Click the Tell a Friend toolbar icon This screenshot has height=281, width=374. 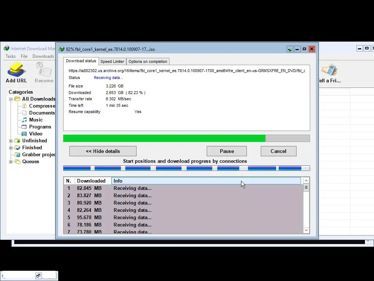[x=329, y=70]
